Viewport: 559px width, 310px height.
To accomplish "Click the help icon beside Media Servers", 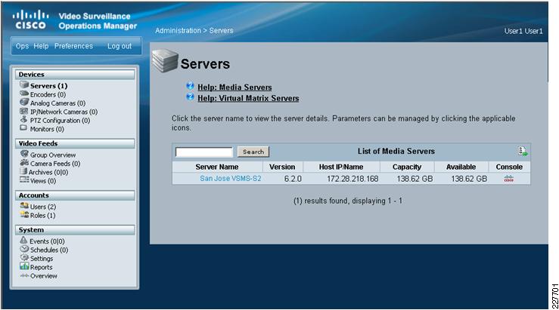I will point(190,86).
